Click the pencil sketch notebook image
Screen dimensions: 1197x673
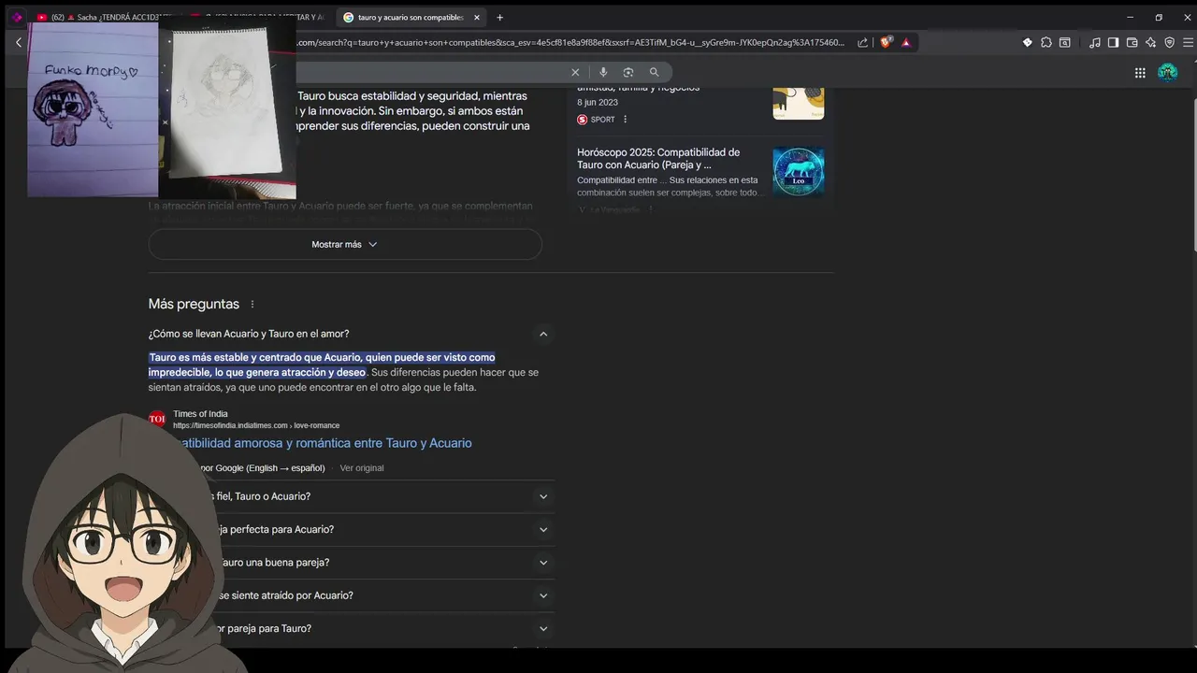pos(229,109)
